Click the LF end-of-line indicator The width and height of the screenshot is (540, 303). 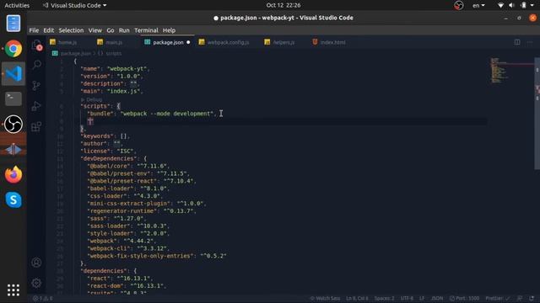(422, 298)
